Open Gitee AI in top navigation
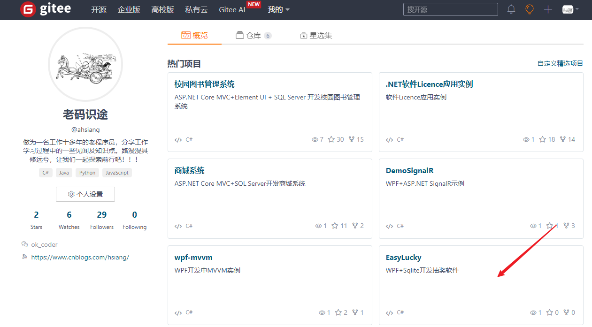The image size is (592, 327). [232, 9]
